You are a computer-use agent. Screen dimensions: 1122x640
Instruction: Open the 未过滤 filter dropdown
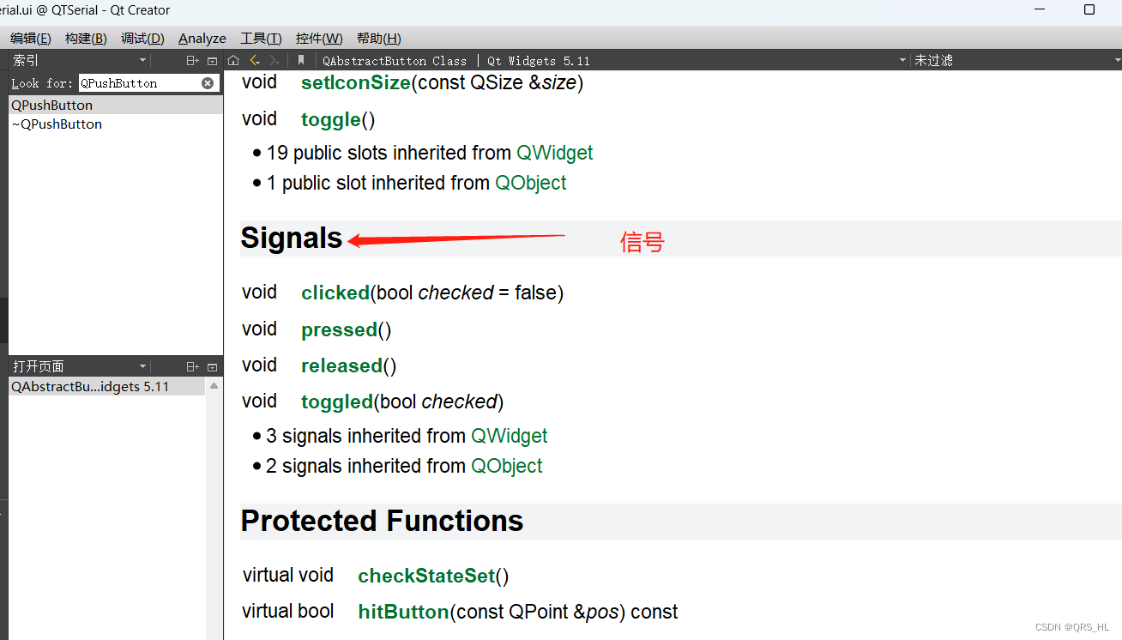tap(1117, 60)
